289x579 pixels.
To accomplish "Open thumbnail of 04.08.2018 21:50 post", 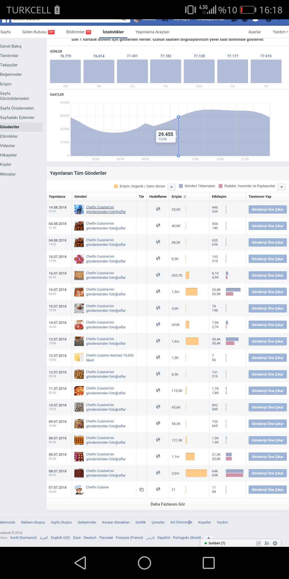I will tap(79, 226).
